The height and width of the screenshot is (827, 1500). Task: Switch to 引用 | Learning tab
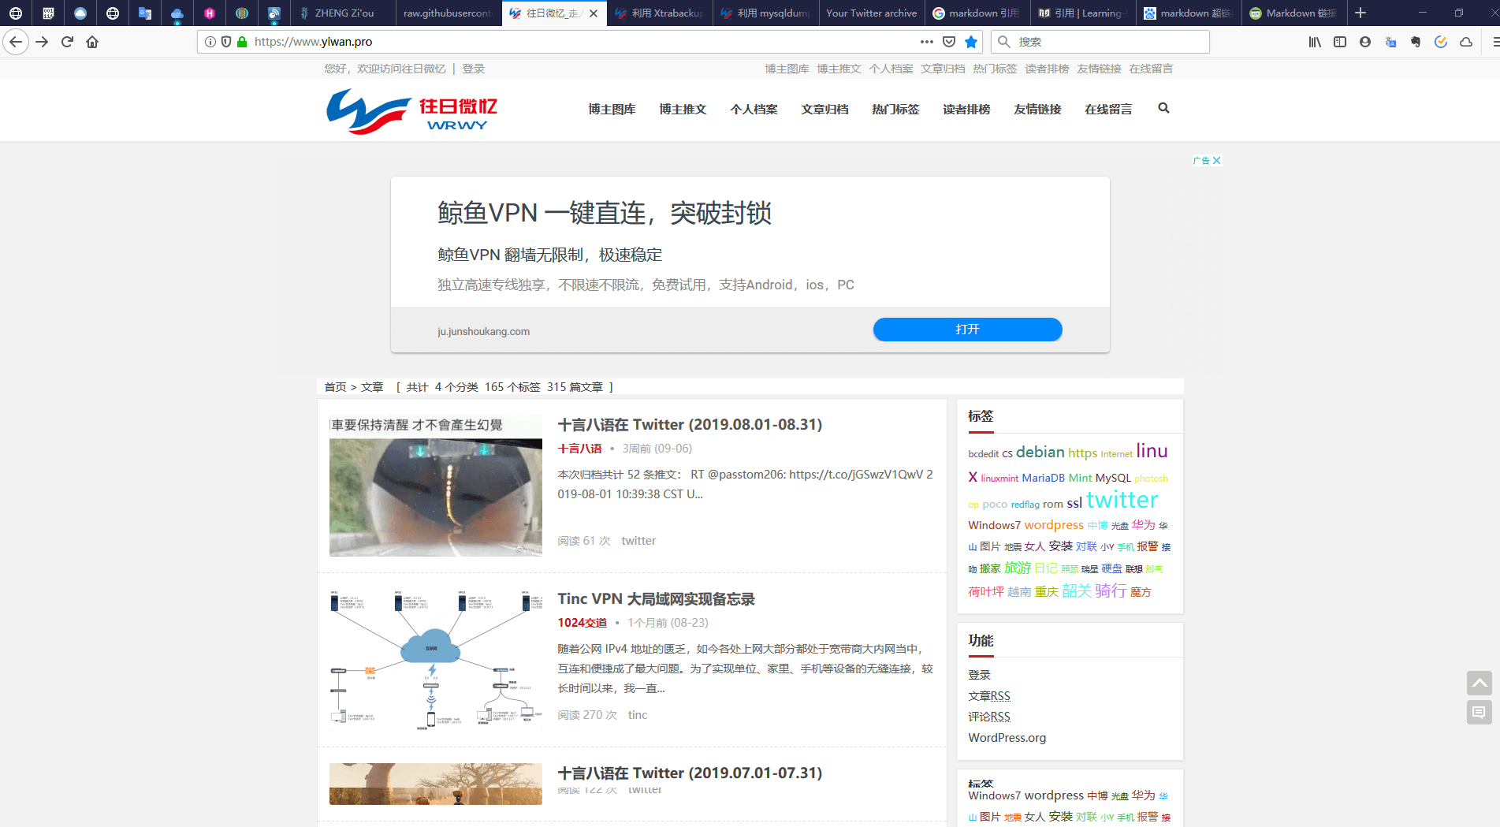(x=1082, y=13)
